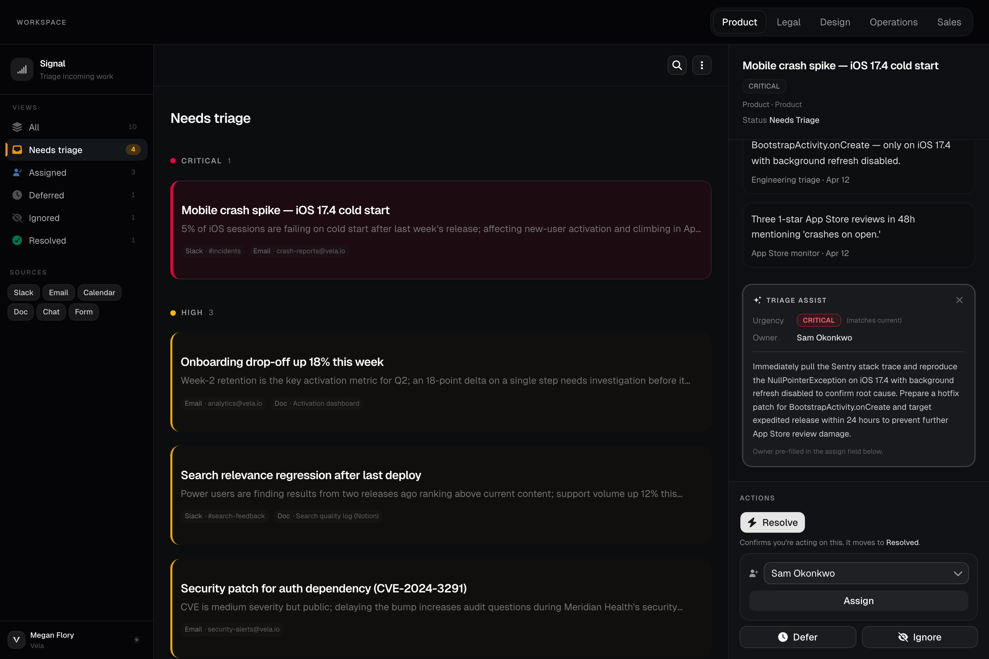
Task: Click the Email crash-reports@vela.io tag
Action: point(299,251)
